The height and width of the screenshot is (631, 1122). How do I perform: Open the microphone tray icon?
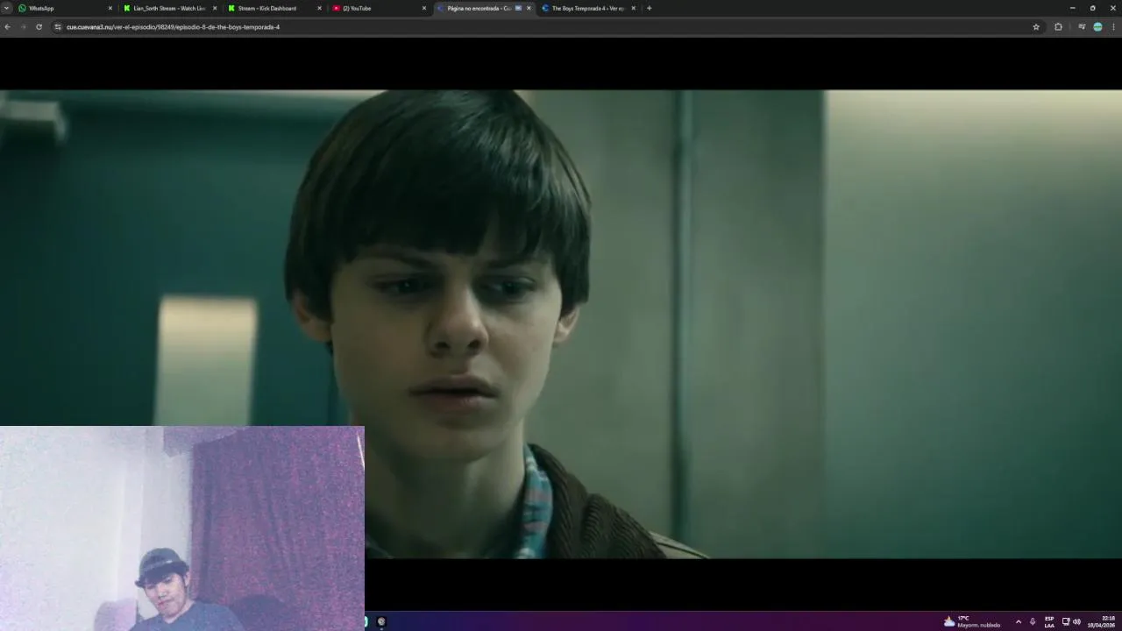(1033, 621)
